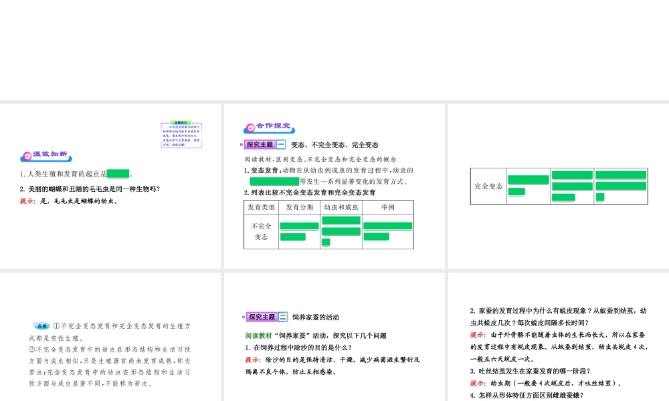Image resolution: width=669 pixels, height=401 pixels.
Task: Open the slide with the 完全变态 table row
Action: (559, 186)
